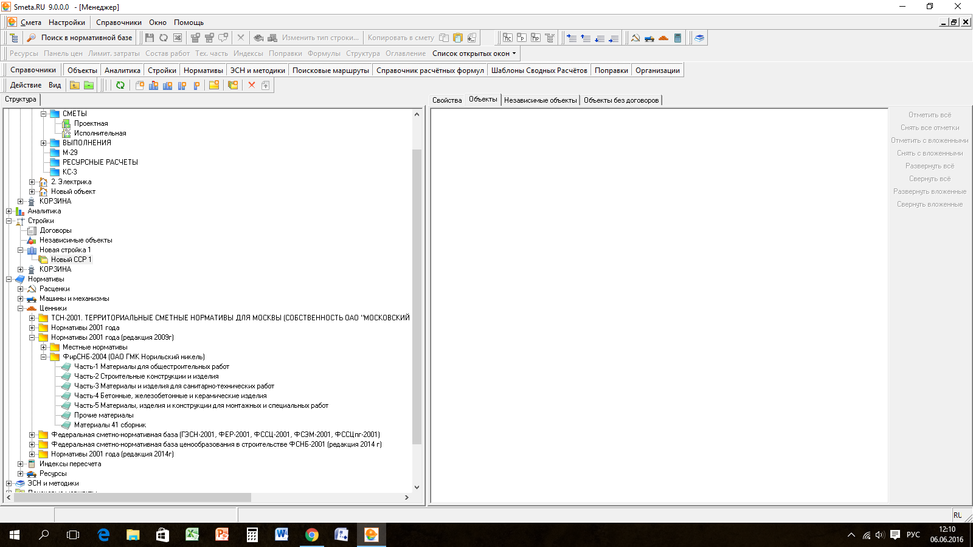This screenshot has width=973, height=547.
Task: Open Chrome from the Windows taskbar
Action: [x=311, y=535]
